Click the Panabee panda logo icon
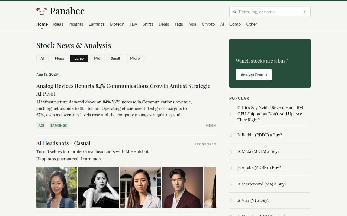The image size is (347, 216). tap(41, 11)
